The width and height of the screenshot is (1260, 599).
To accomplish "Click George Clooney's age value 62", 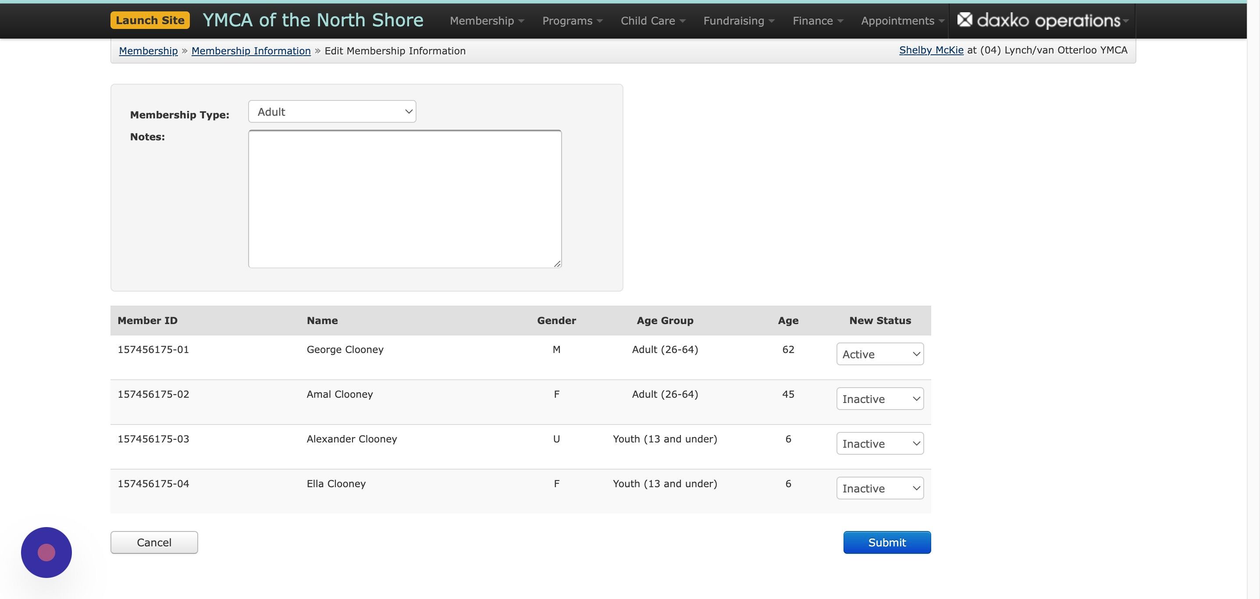I will point(788,349).
